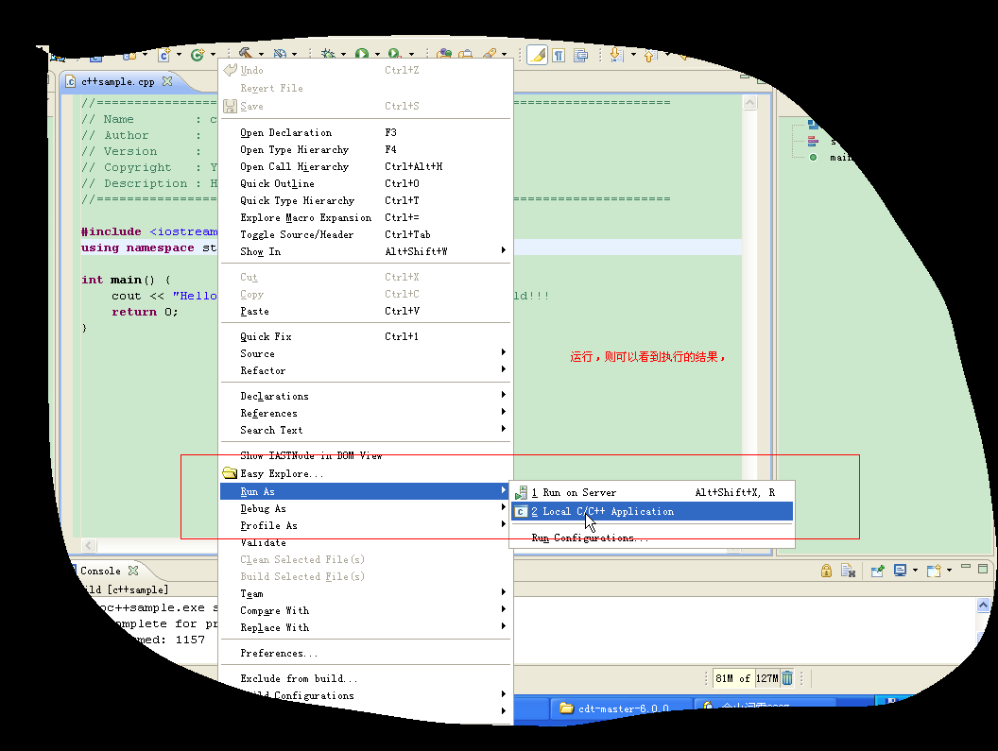Switch to the c++sample.cpp editor tab
The height and width of the screenshot is (751, 998).
(x=118, y=81)
